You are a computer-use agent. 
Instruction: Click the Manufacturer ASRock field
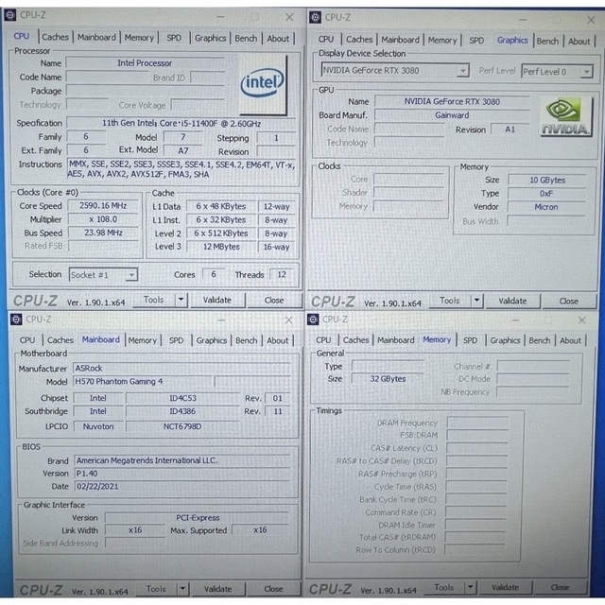click(x=181, y=368)
